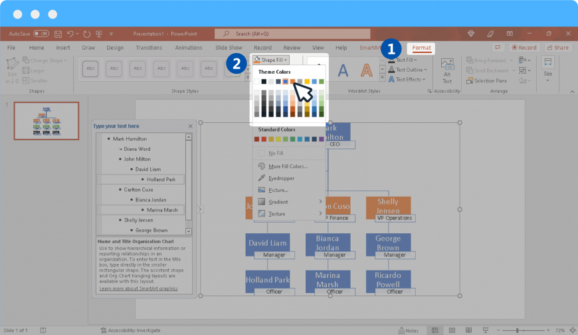Viewport: 578px width, 335px height.
Task: Toggle the AutoSave switch
Action: (41, 34)
